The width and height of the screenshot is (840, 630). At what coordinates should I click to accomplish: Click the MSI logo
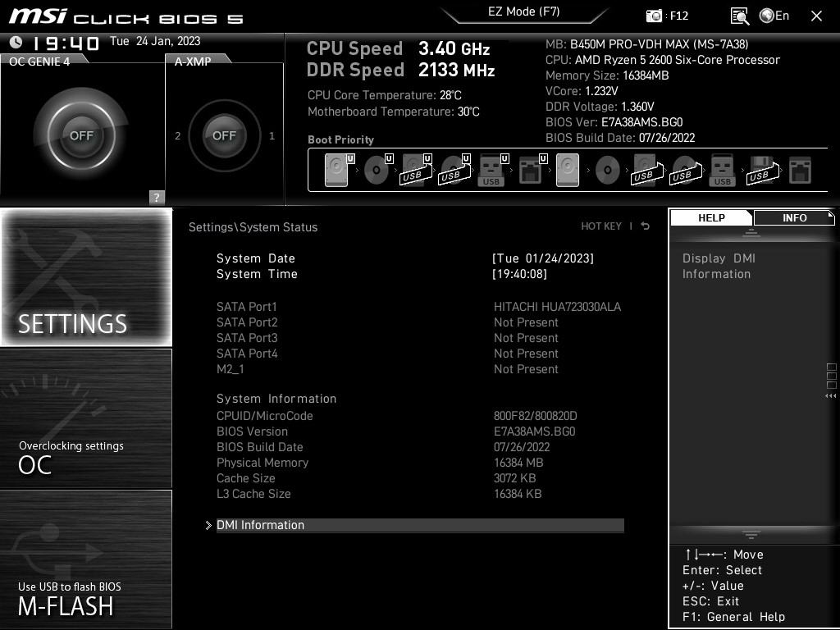38,16
